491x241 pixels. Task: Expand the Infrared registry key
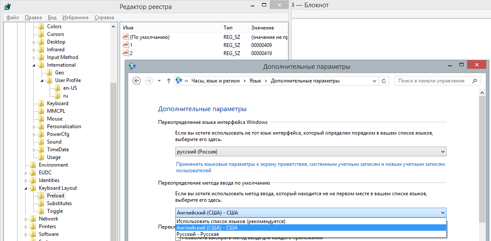[35, 50]
